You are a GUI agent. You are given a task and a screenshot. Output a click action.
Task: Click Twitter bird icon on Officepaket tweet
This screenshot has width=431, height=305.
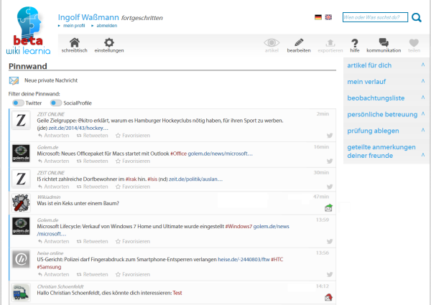click(x=330, y=161)
